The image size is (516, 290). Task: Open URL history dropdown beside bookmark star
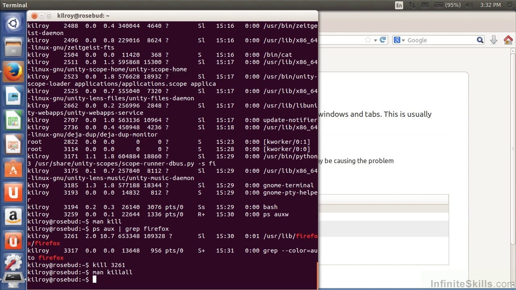(375, 40)
